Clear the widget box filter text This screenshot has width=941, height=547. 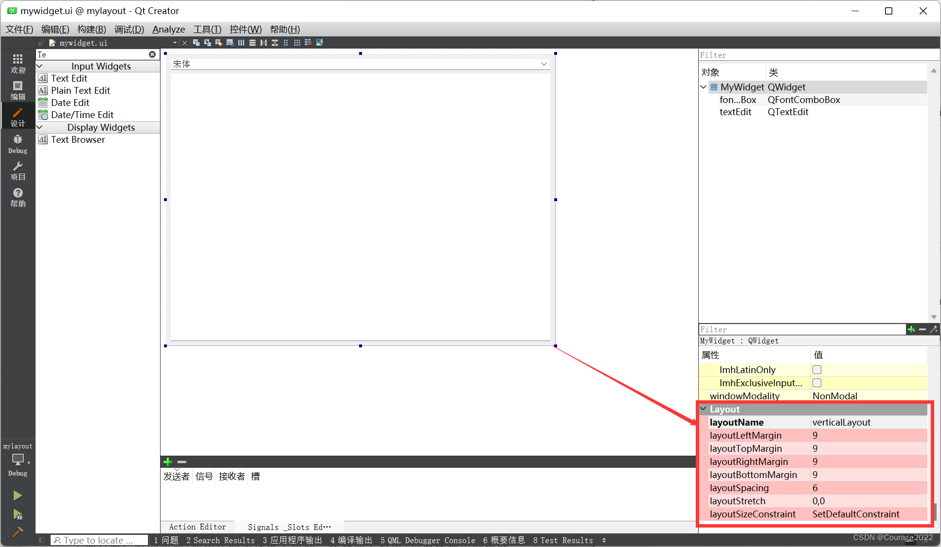click(152, 54)
